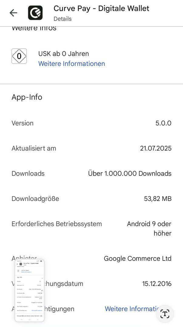Select the version number 5.0.0
Screen dimensions: 183x327
163,123
